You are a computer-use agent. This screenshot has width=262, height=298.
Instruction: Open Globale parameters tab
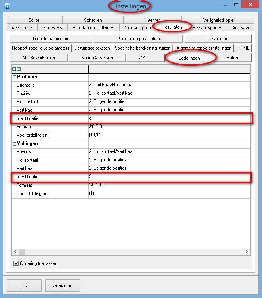point(51,39)
